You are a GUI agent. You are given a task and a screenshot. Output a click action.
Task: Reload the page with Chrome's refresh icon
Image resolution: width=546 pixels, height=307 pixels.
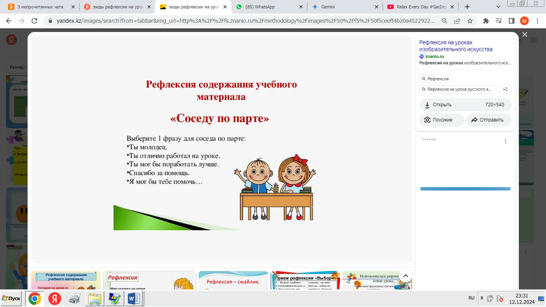click(x=34, y=21)
